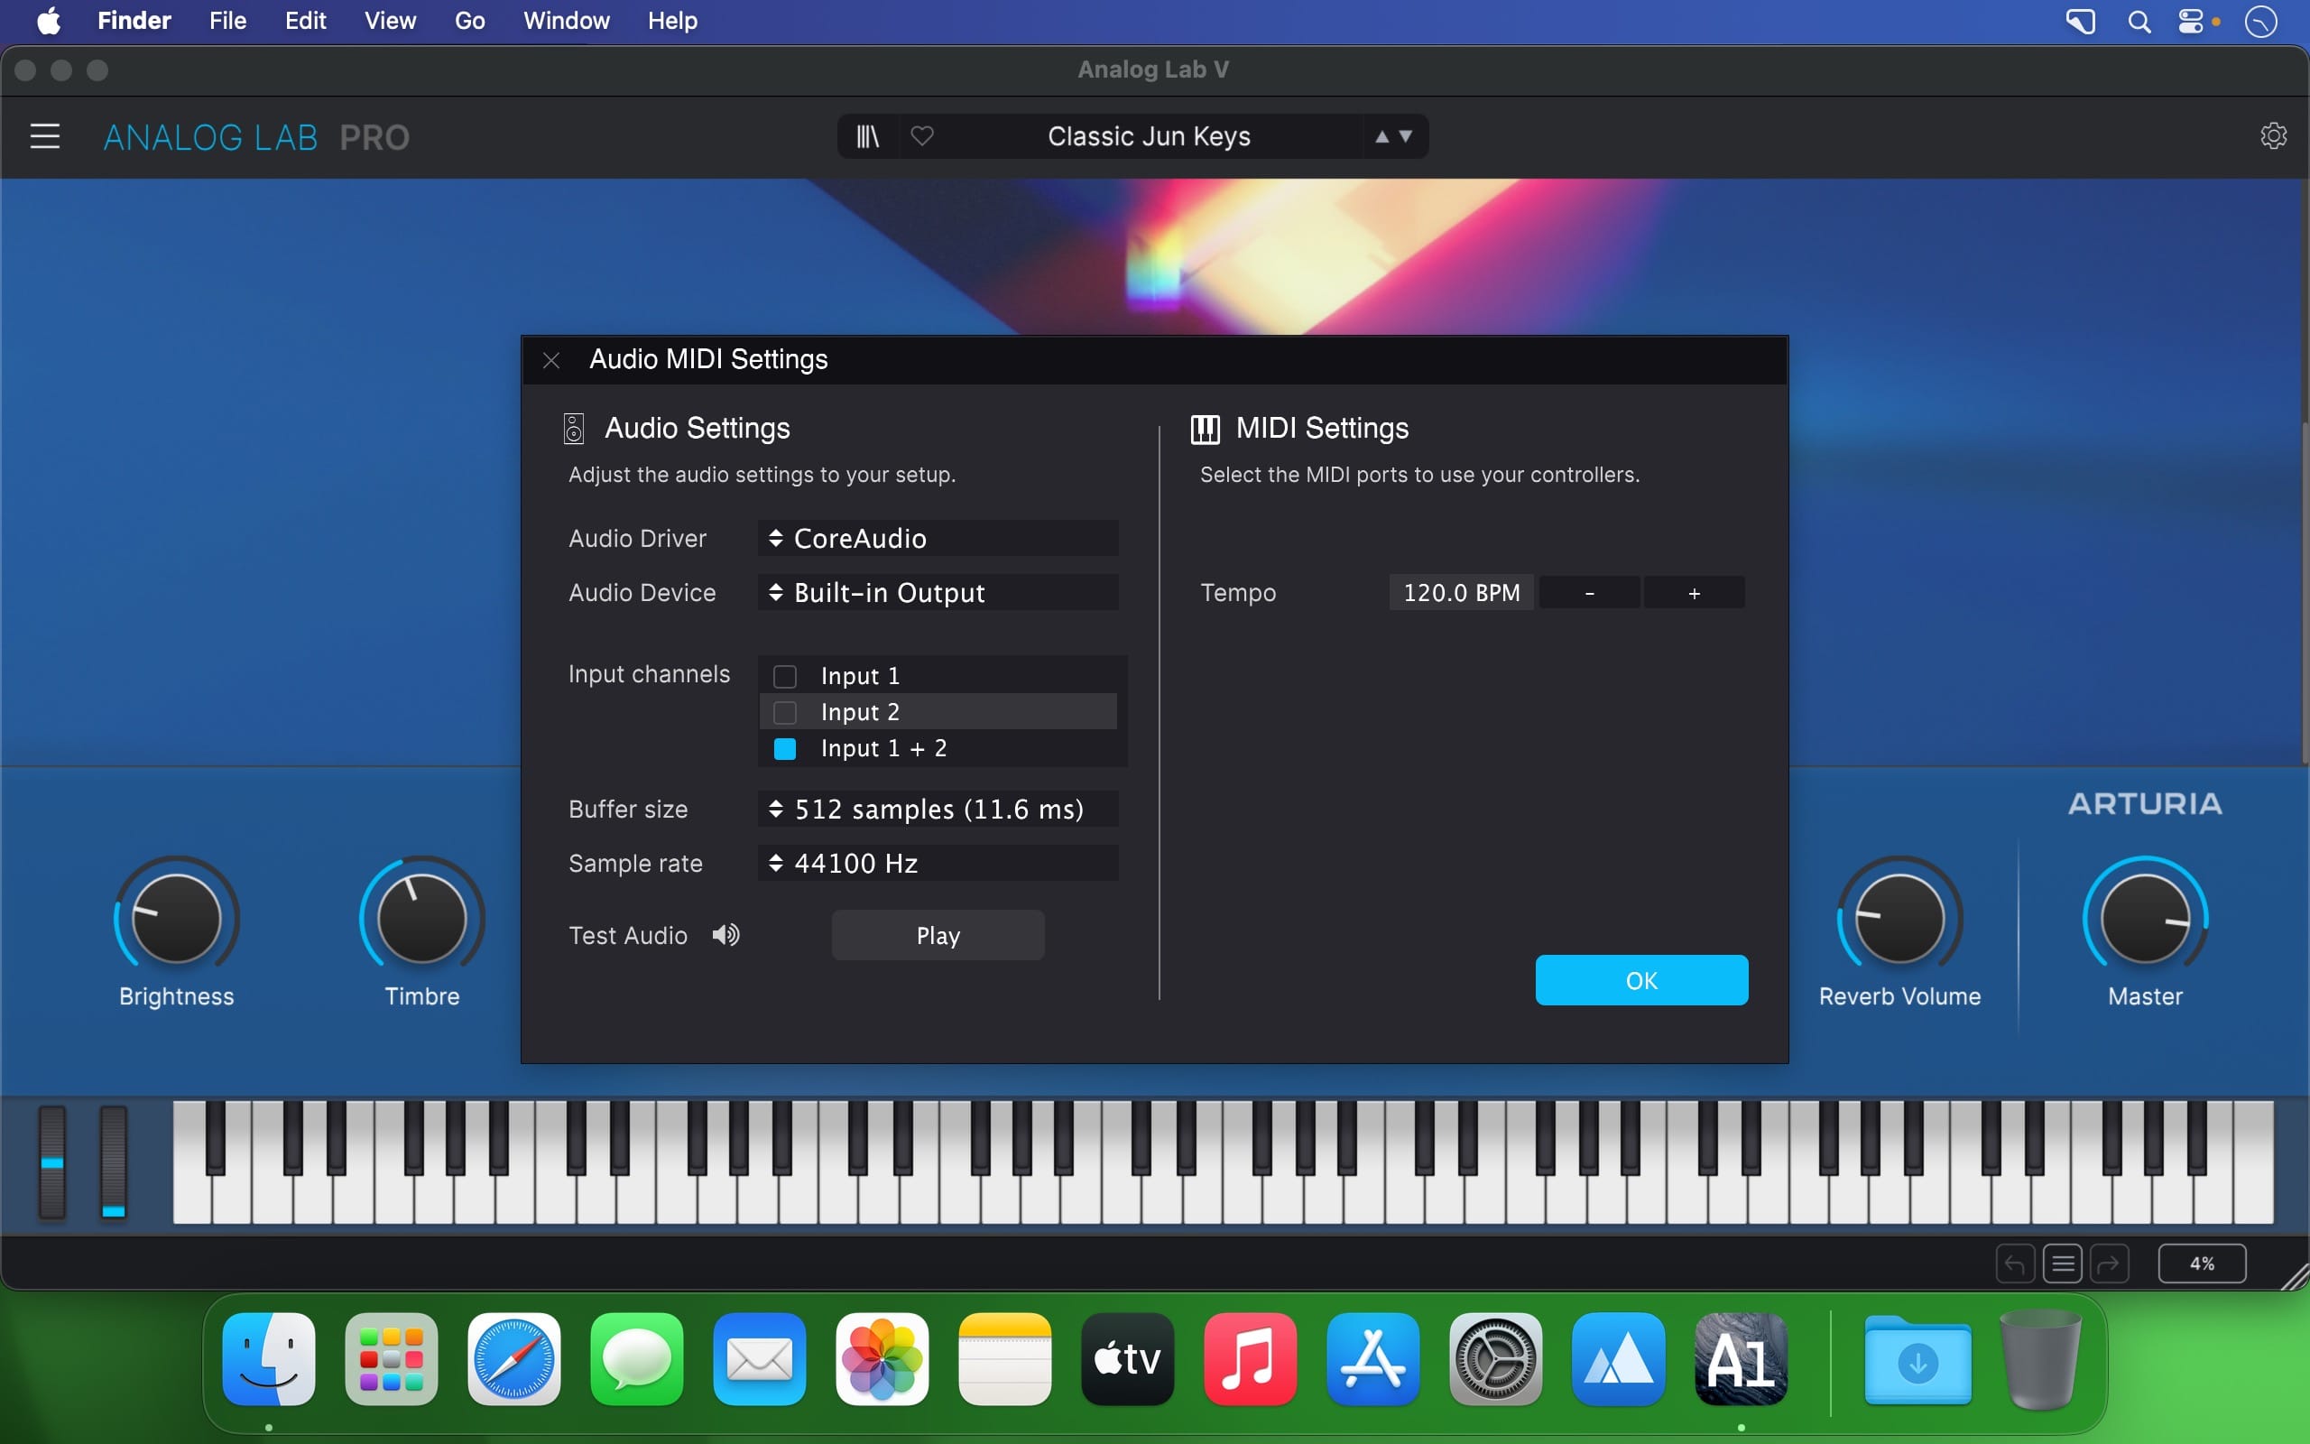Open the hamburger main menu in Analog Lab

coord(45,136)
